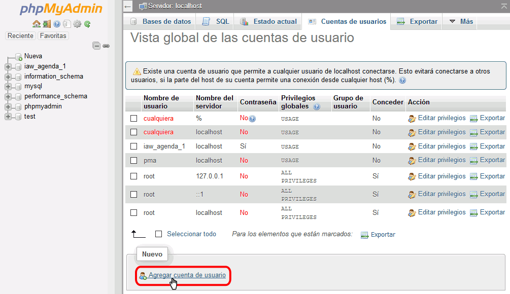
Task: Click the performance_schema database name
Action: point(56,96)
